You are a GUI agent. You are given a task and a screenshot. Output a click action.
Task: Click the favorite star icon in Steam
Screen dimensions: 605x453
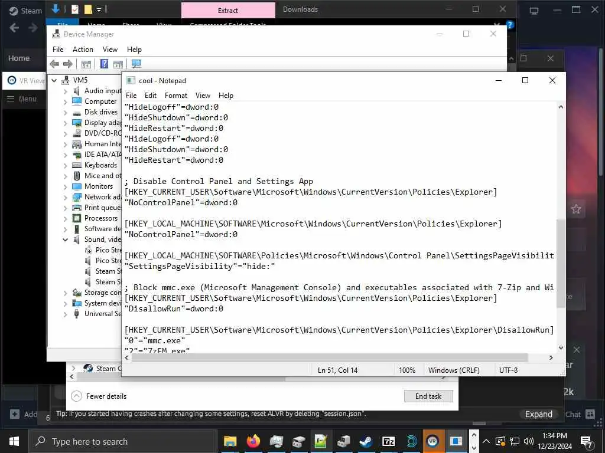pos(576,209)
